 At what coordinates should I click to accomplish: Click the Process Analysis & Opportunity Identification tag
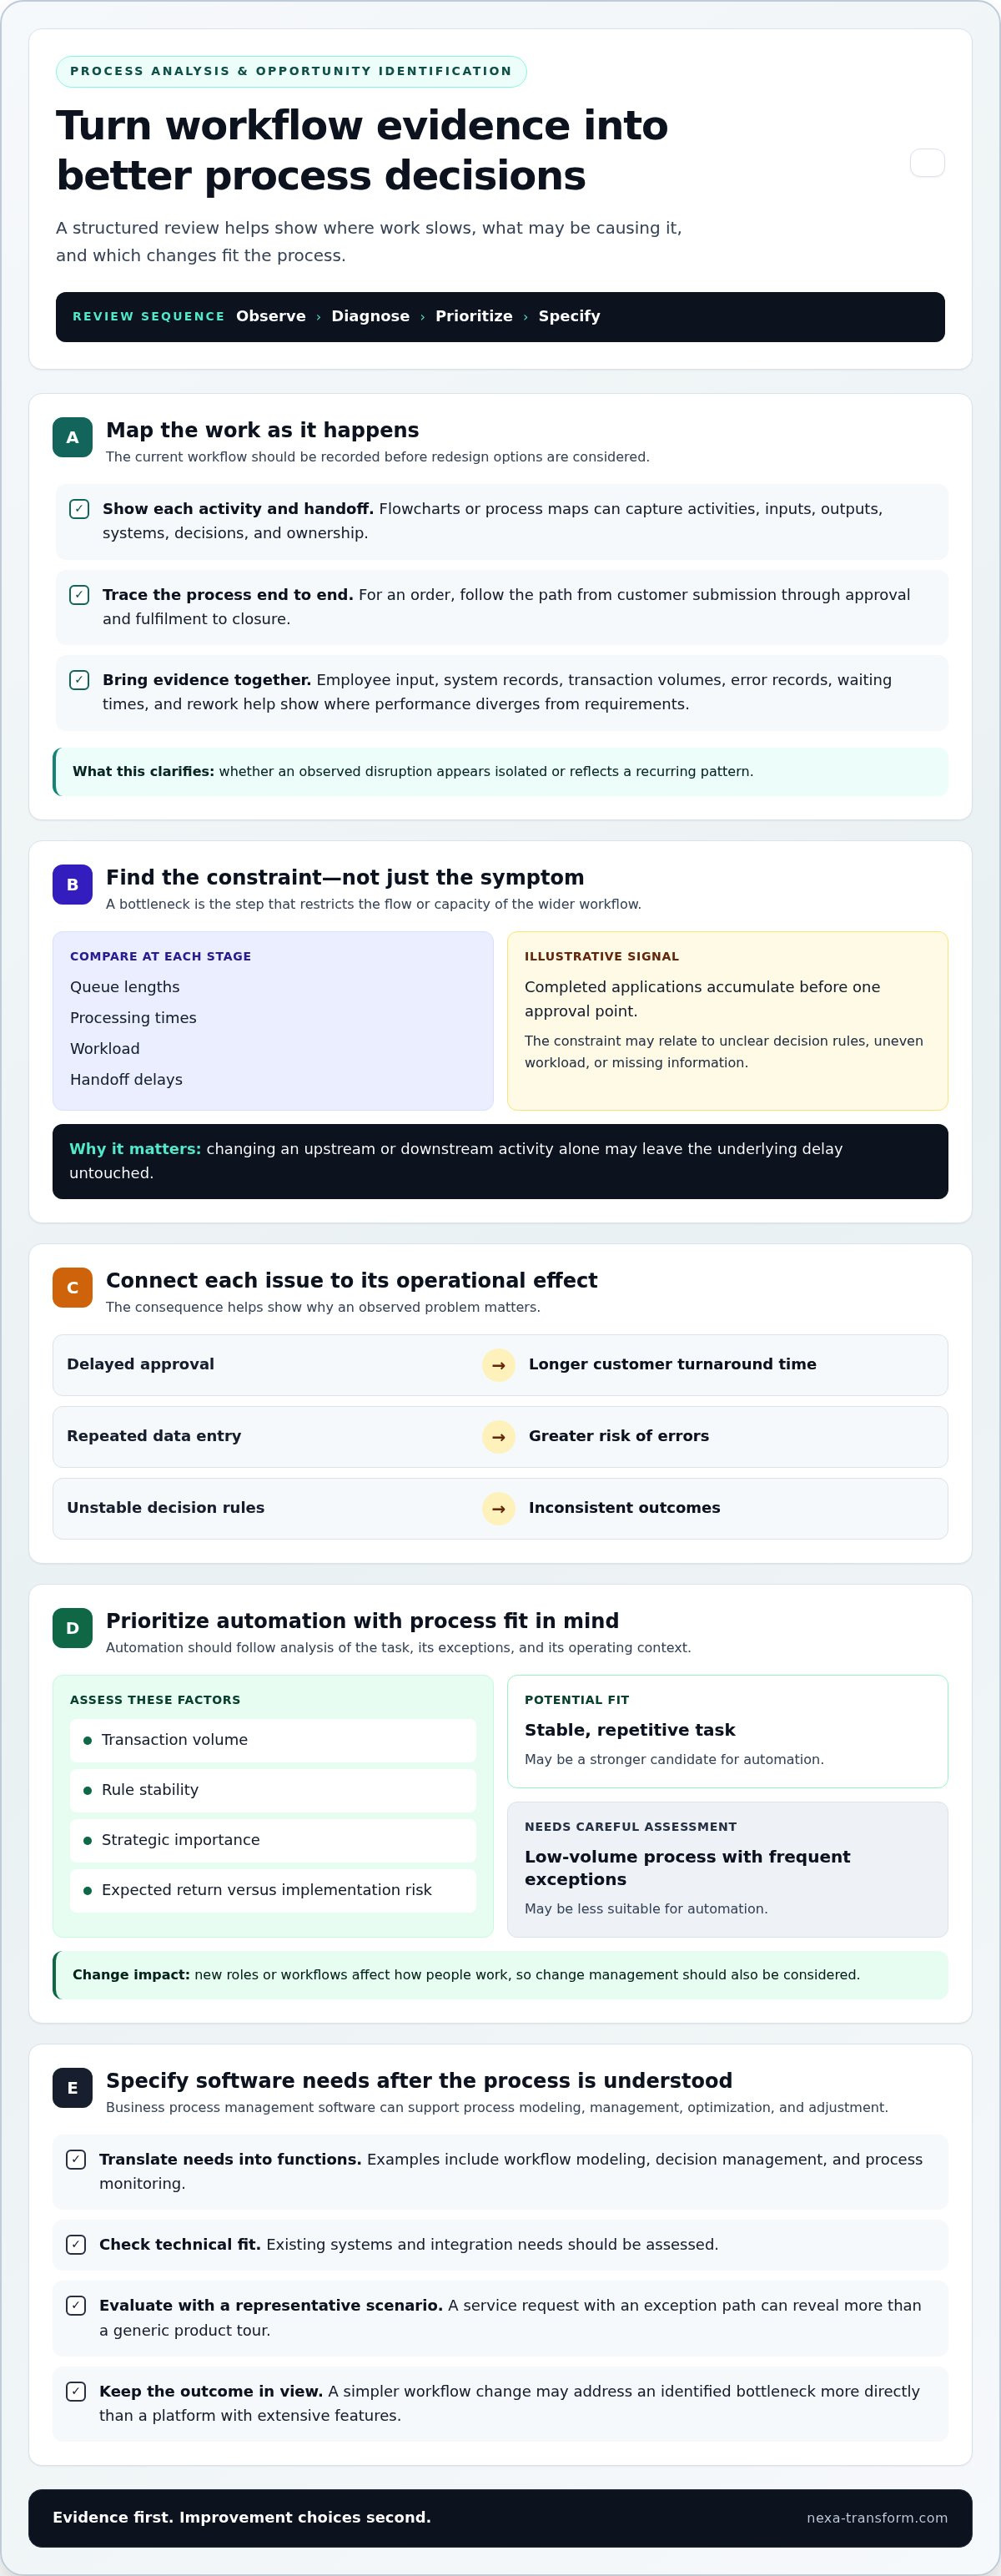tap(291, 71)
